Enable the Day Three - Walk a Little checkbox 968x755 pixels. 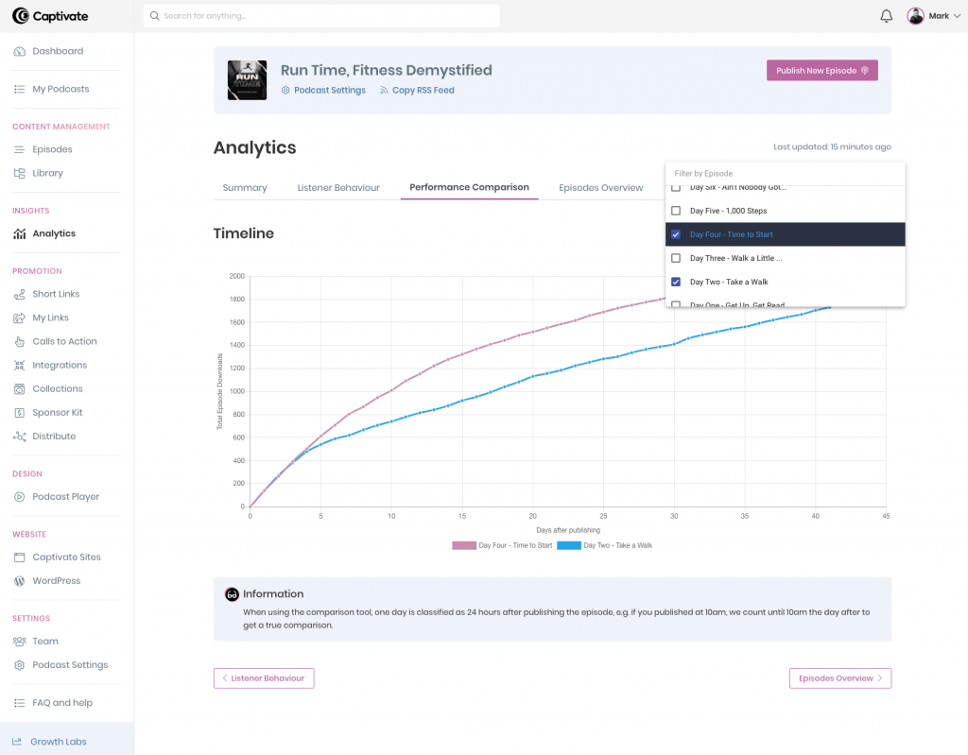click(x=676, y=258)
